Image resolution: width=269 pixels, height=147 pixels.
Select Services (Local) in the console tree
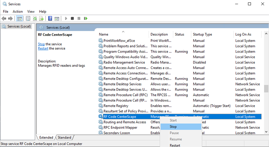point(19,26)
